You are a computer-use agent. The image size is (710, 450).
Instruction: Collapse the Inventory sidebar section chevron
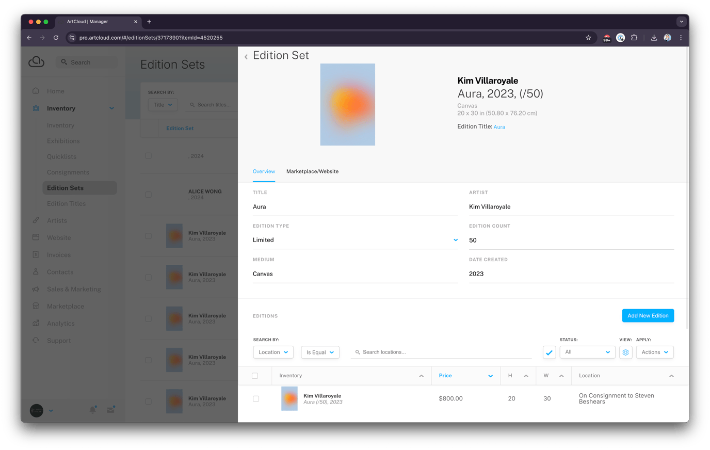(111, 108)
